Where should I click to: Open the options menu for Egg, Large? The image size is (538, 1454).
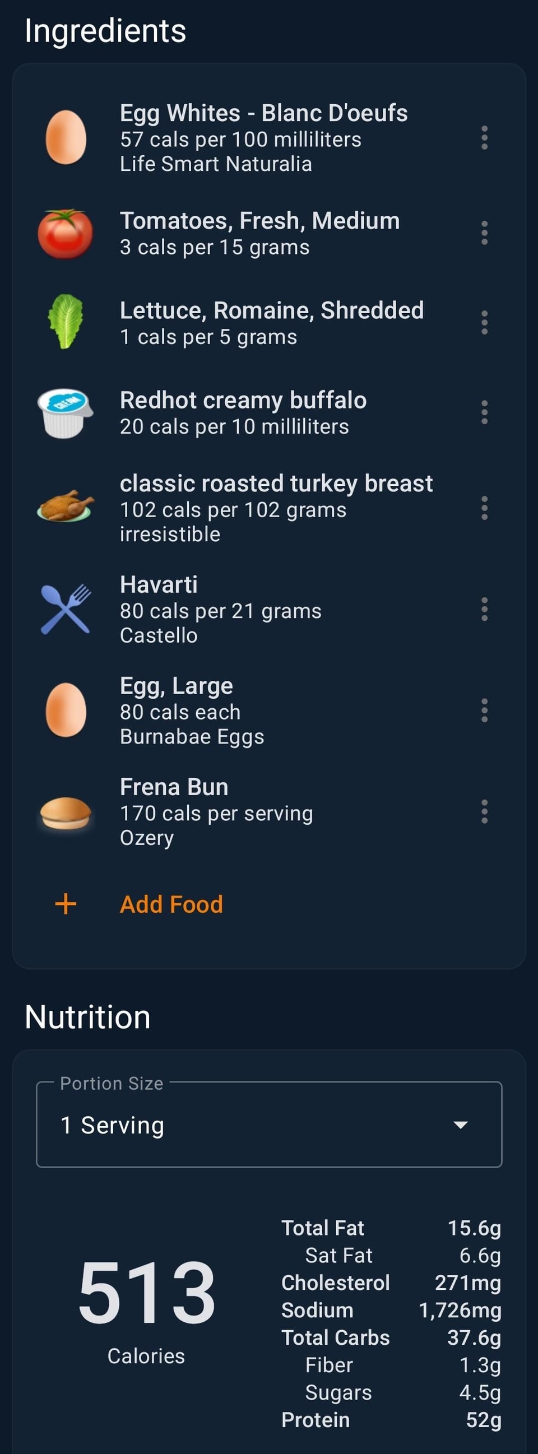coord(484,710)
